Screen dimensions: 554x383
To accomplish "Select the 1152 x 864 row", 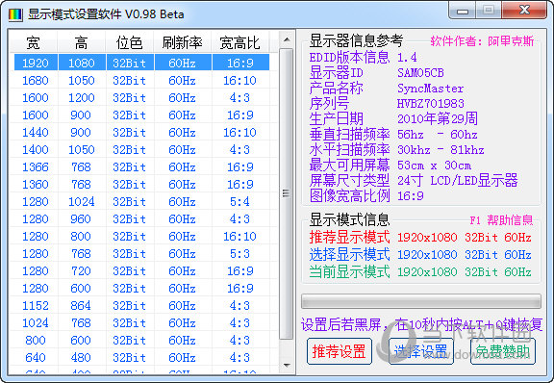I will (x=141, y=306).
